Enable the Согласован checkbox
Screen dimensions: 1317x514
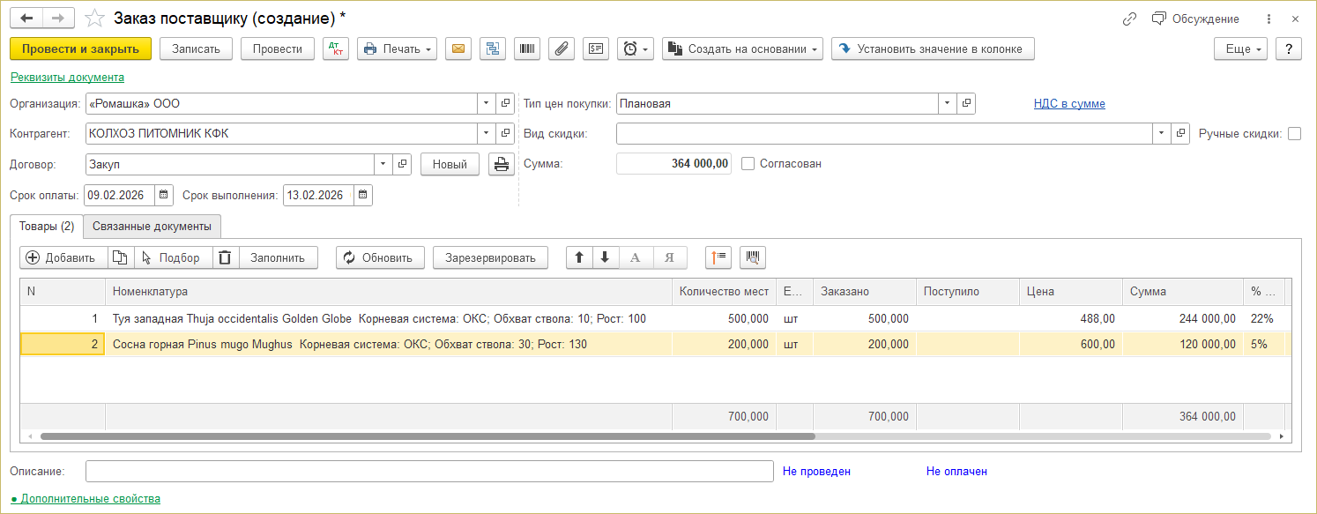pyautogui.click(x=748, y=163)
